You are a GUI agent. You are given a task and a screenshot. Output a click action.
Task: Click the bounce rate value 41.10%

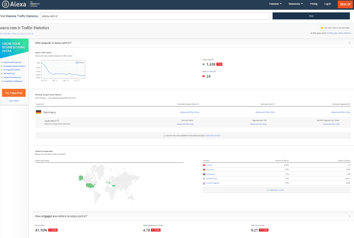point(41,230)
